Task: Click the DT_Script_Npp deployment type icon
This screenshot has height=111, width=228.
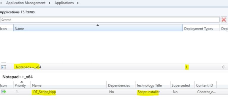Action: pos(4,91)
